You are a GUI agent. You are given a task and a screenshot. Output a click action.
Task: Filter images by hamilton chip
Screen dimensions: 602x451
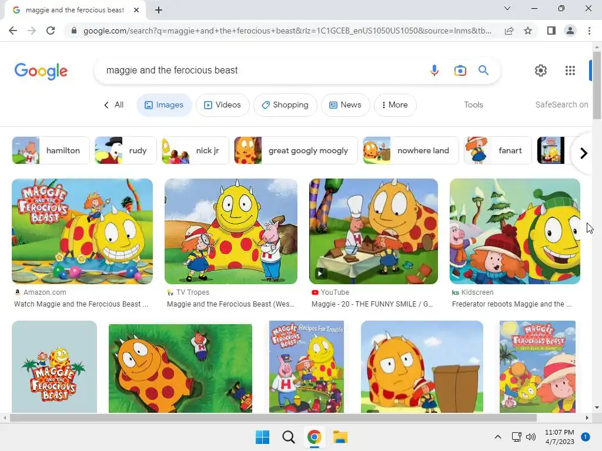(51, 150)
